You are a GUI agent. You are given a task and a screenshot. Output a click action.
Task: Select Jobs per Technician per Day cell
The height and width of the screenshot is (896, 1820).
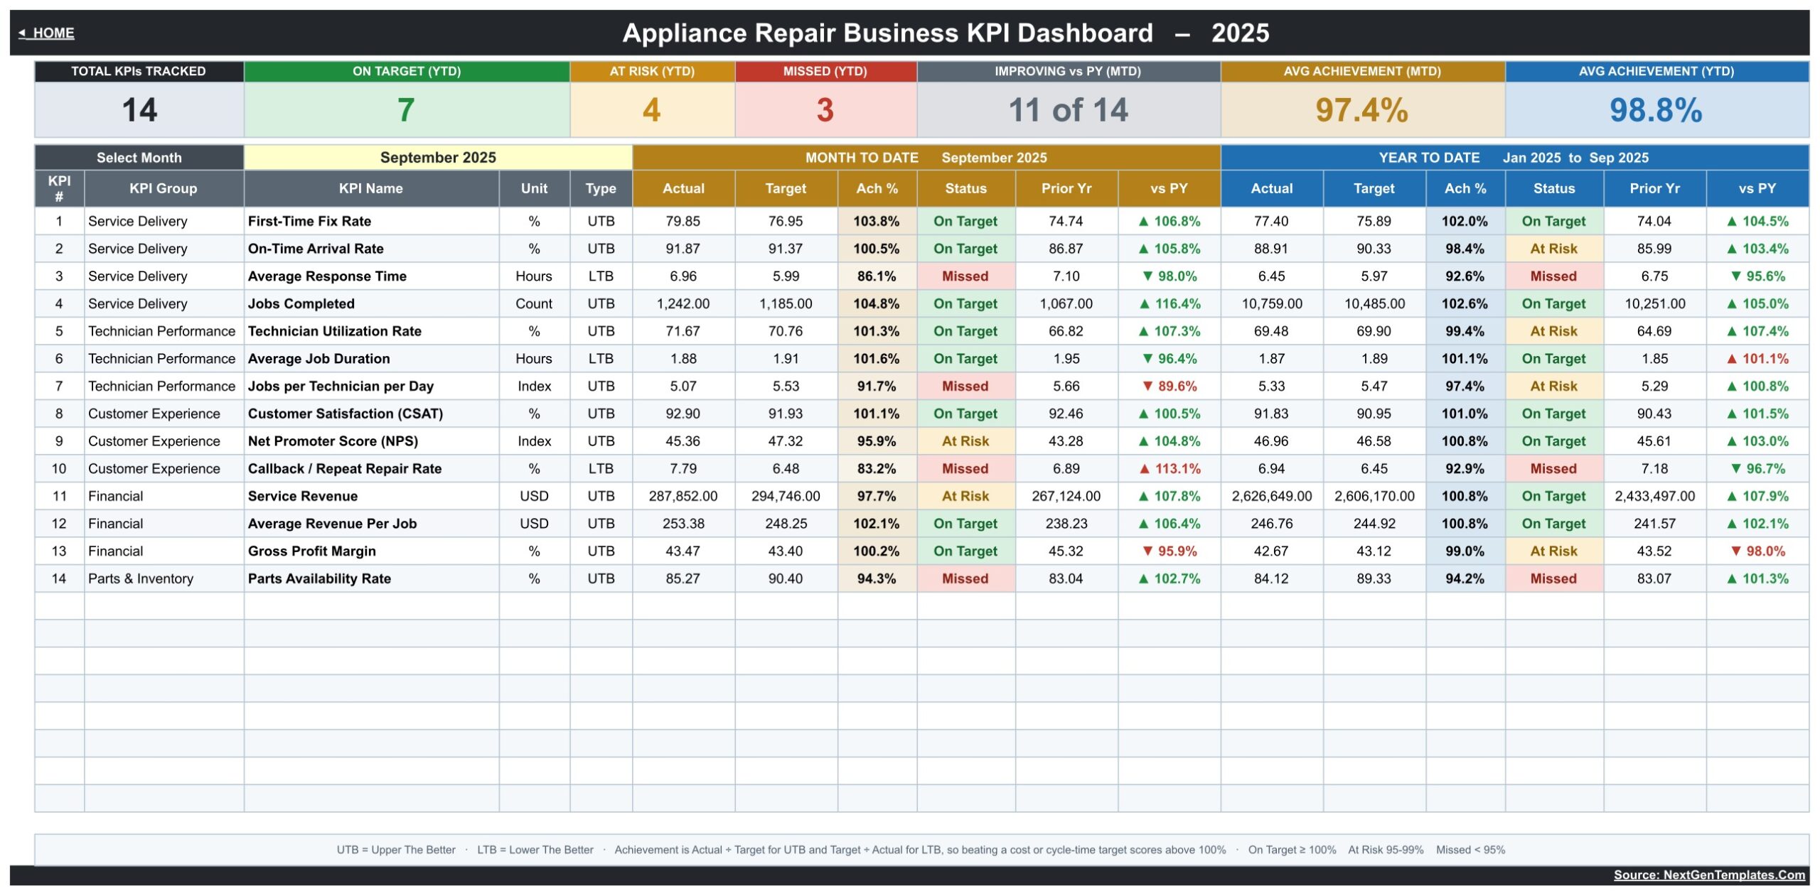click(x=371, y=386)
